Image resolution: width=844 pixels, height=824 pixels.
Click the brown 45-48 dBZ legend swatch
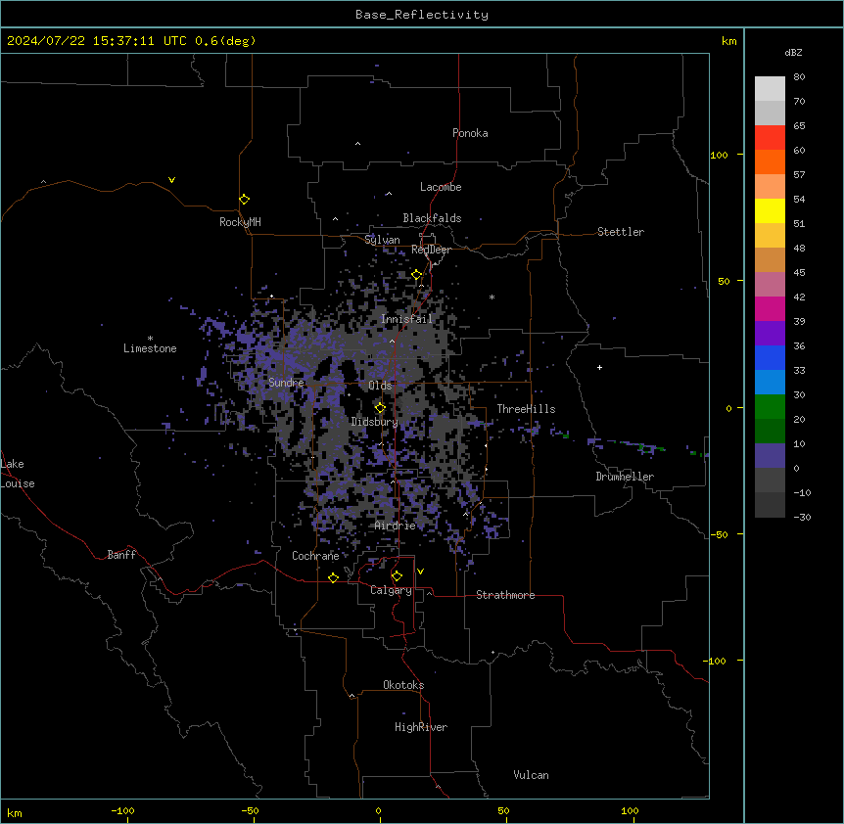[x=770, y=259]
